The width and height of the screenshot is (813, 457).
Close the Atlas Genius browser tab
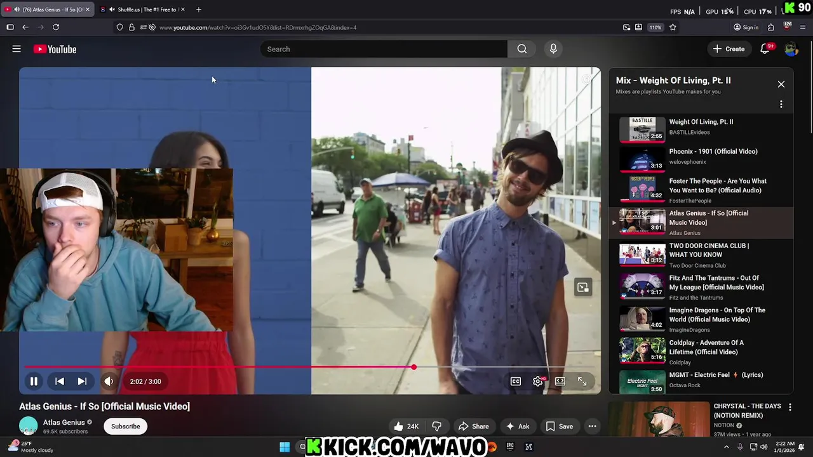click(88, 10)
